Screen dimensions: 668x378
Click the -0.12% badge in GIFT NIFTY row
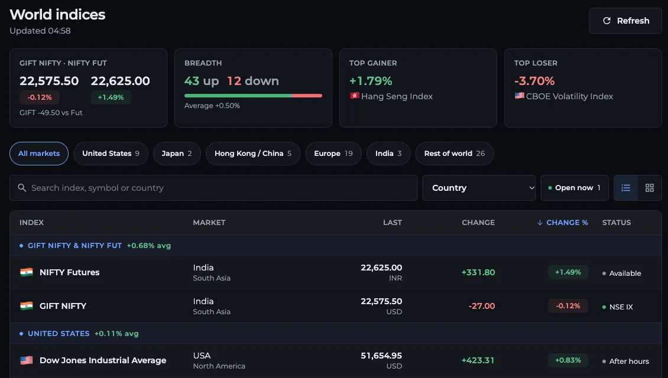(x=568, y=305)
